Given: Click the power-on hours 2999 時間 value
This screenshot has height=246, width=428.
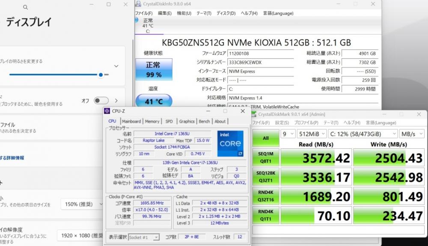Looking at the screenshot, I should (360, 89).
